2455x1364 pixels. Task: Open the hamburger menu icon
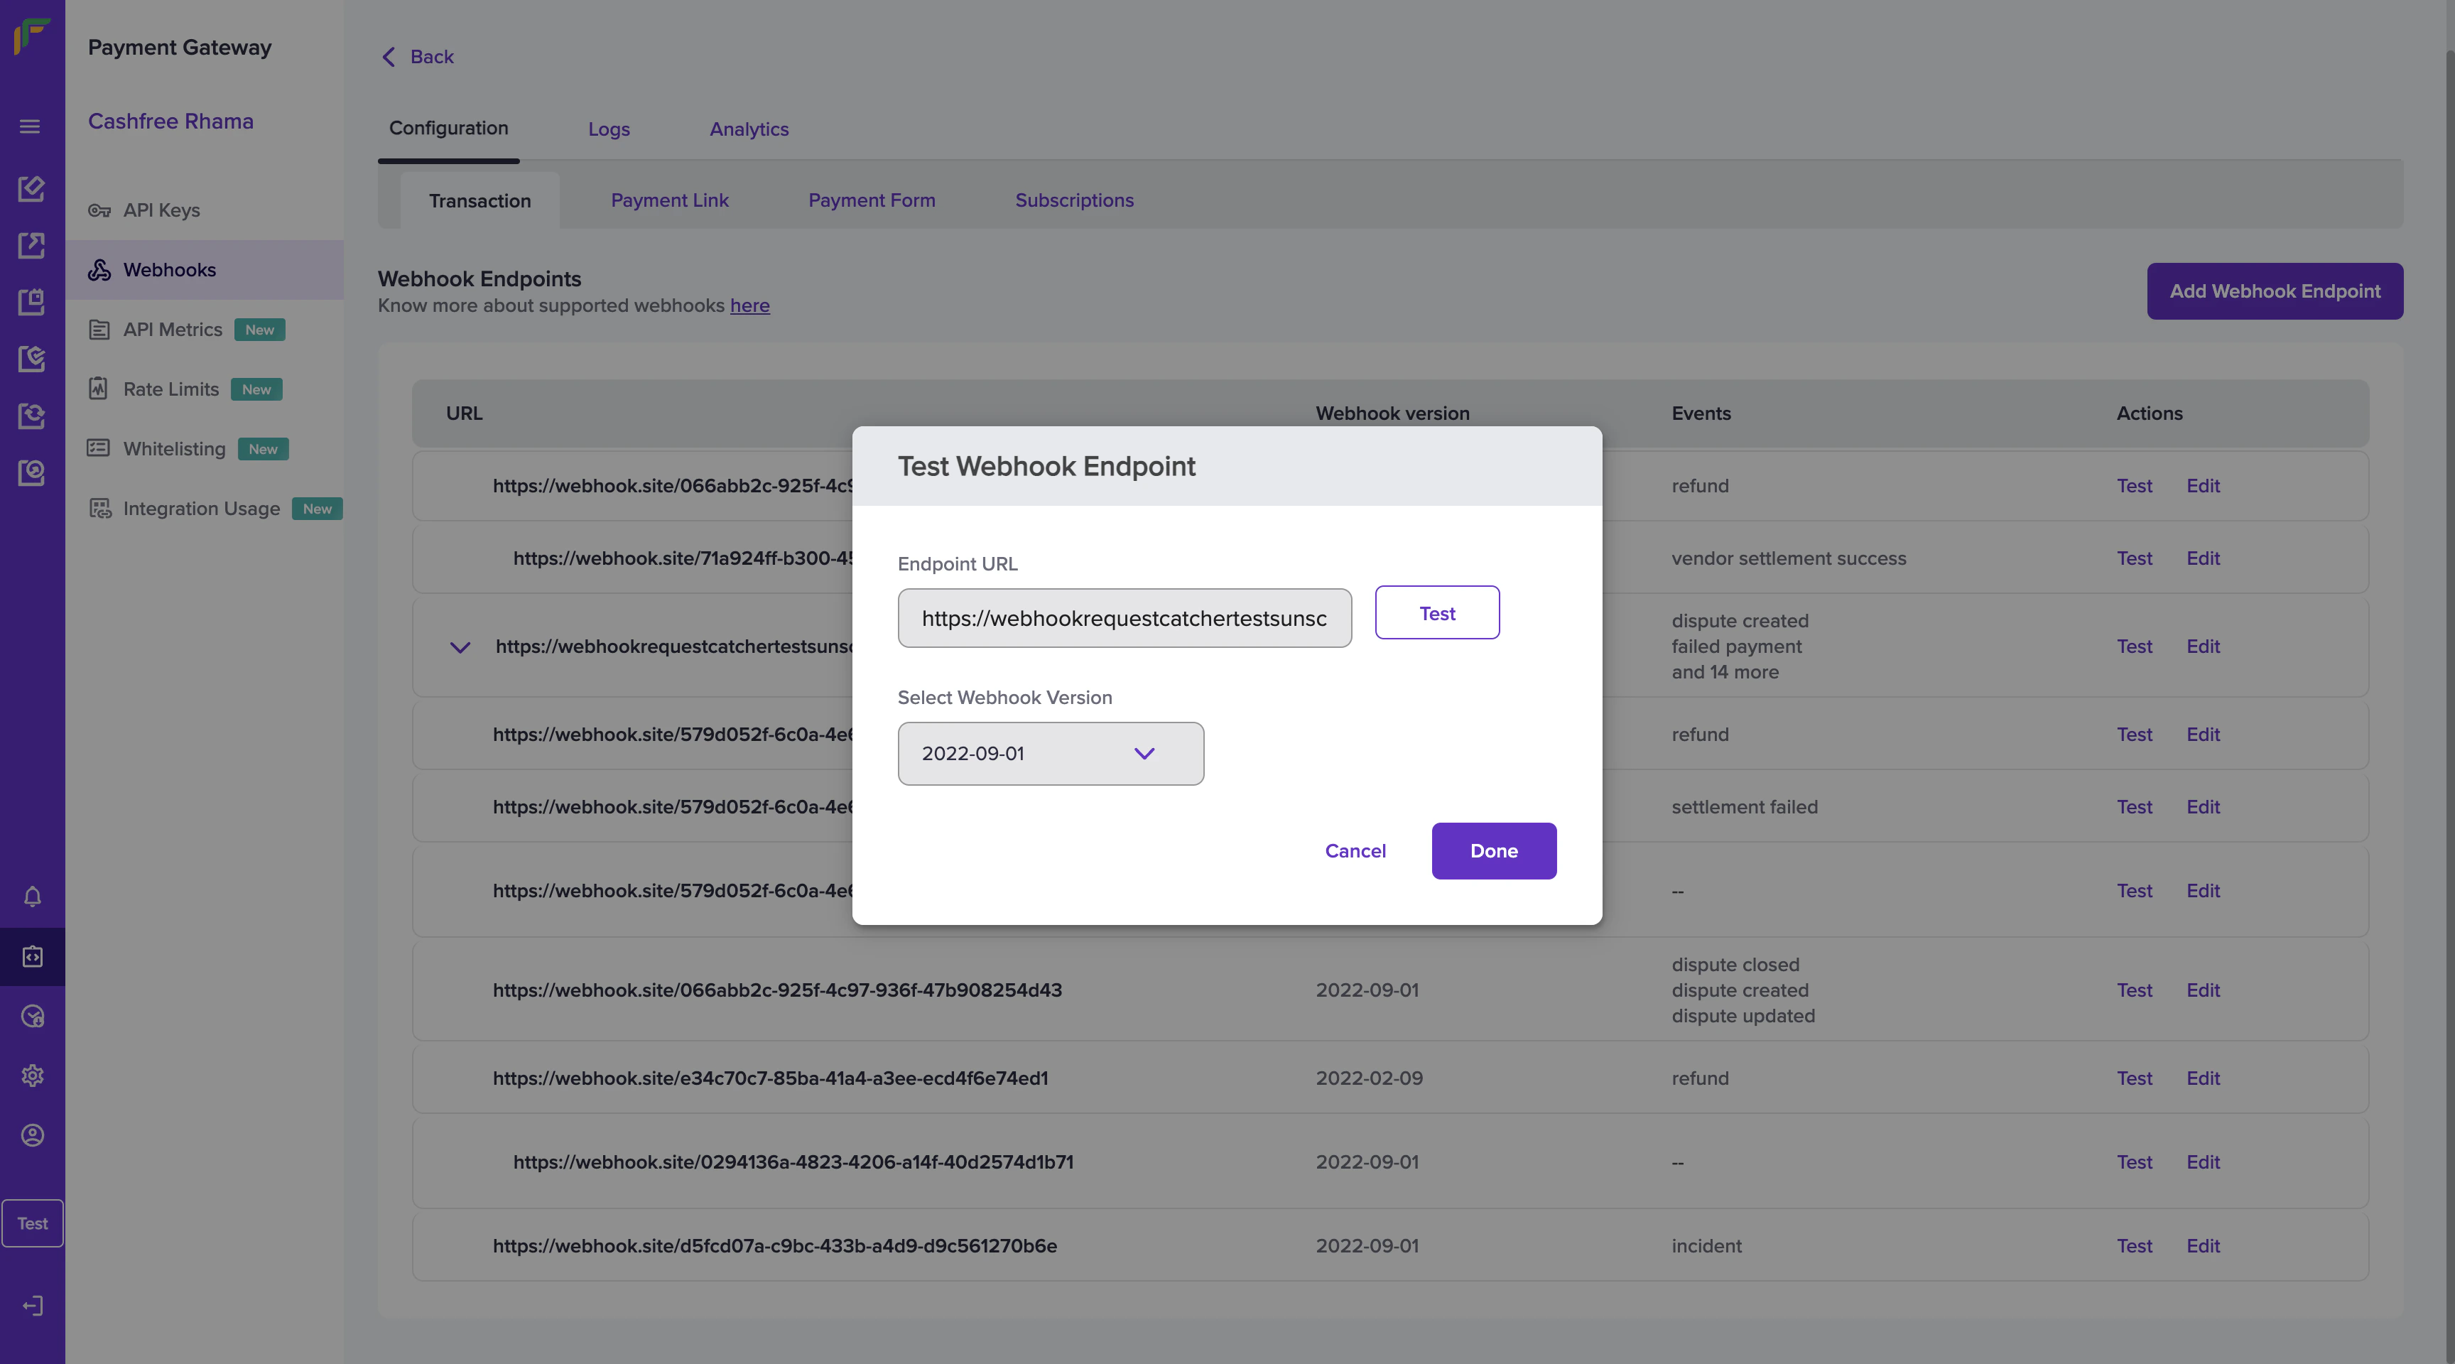(x=31, y=126)
